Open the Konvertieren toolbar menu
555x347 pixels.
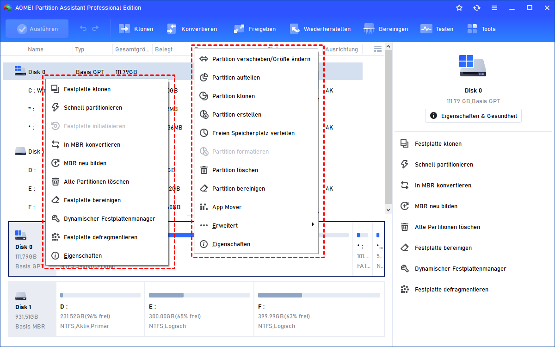point(191,29)
